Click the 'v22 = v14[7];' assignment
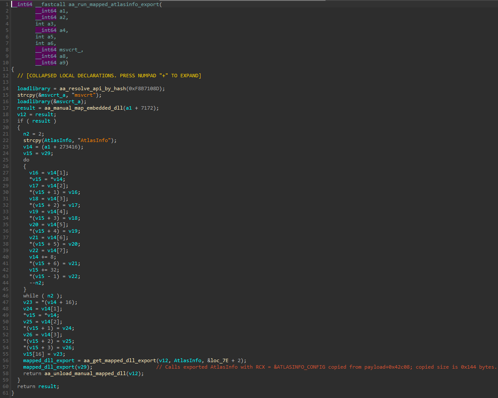The width and height of the screenshot is (498, 398). 49,250
